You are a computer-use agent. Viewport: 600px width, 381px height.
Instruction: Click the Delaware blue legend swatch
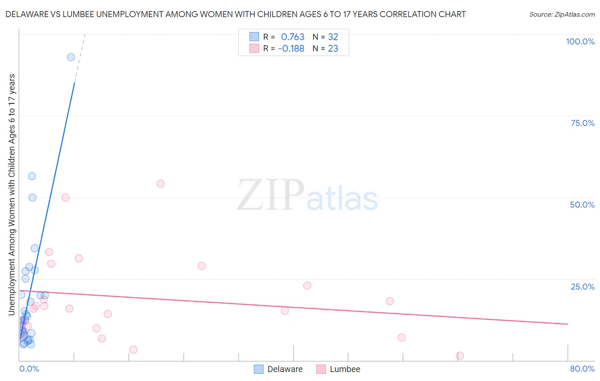259,369
